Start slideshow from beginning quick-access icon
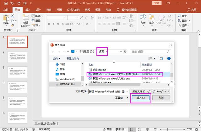This screenshot has height=132, width=201. click(25, 3)
